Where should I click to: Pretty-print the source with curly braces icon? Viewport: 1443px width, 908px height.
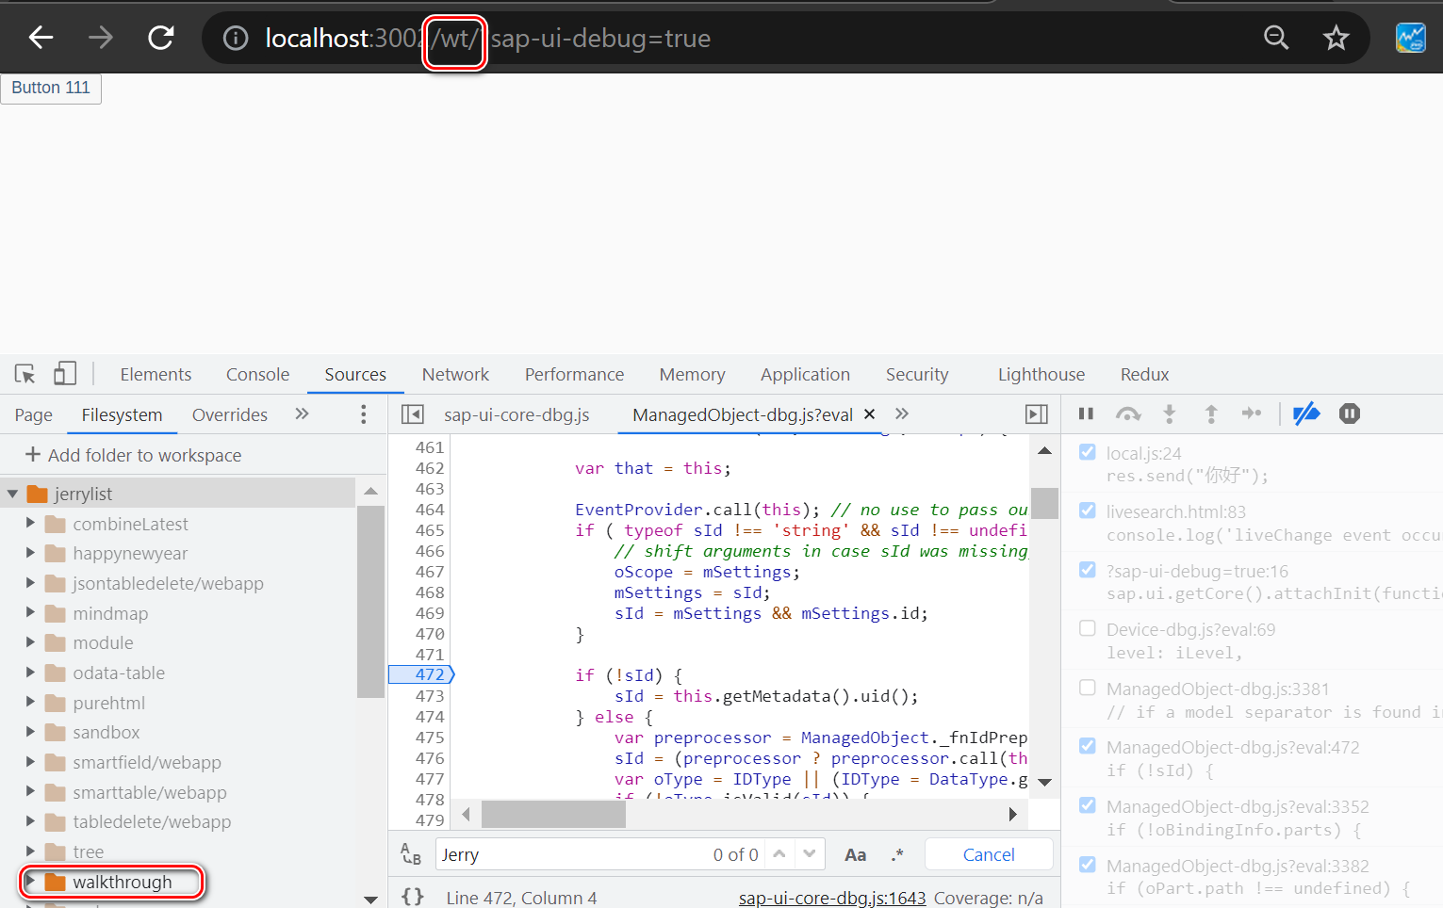pos(413,897)
